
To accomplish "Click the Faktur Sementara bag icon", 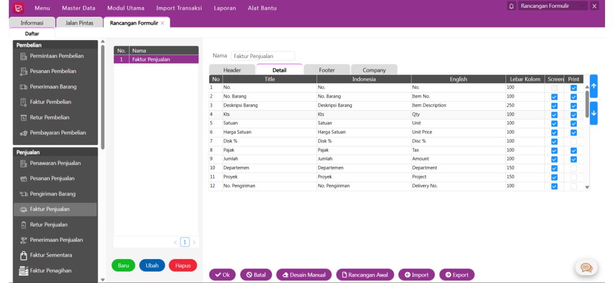I will [x=24, y=255].
